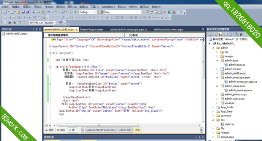The image size is (262, 141).
Task: Click the Save icon in the toolbar
Action: (23, 12)
